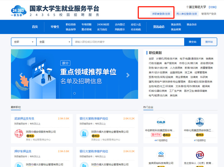
Task: Select job category 全部 in 职位类别
Action: 151,59
